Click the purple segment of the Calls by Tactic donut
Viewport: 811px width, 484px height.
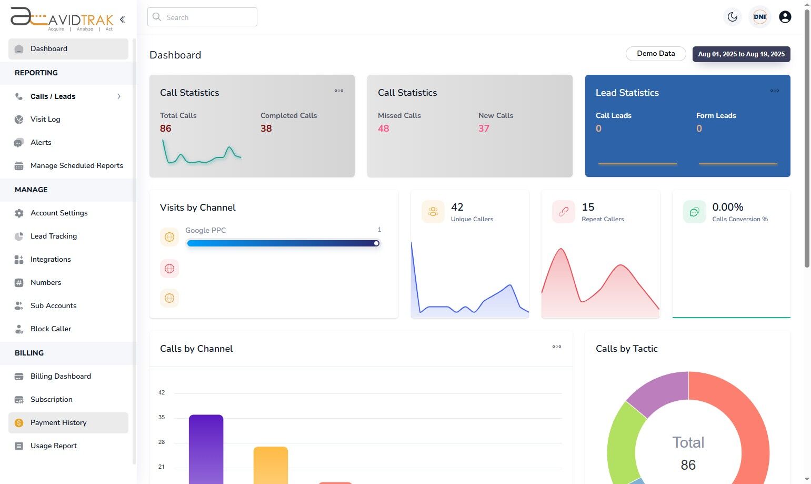pos(661,391)
